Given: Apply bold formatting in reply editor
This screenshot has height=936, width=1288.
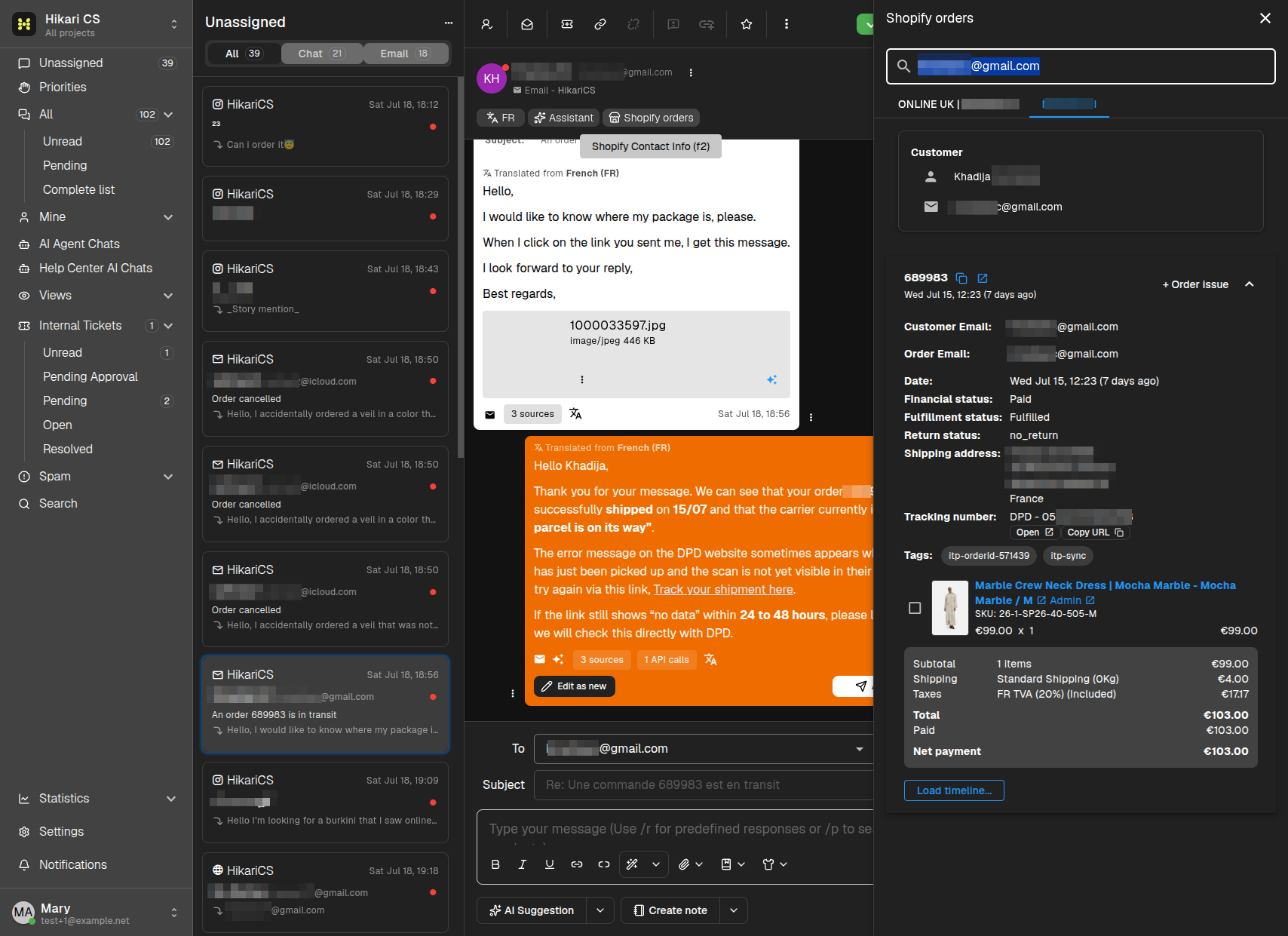Looking at the screenshot, I should 495,864.
